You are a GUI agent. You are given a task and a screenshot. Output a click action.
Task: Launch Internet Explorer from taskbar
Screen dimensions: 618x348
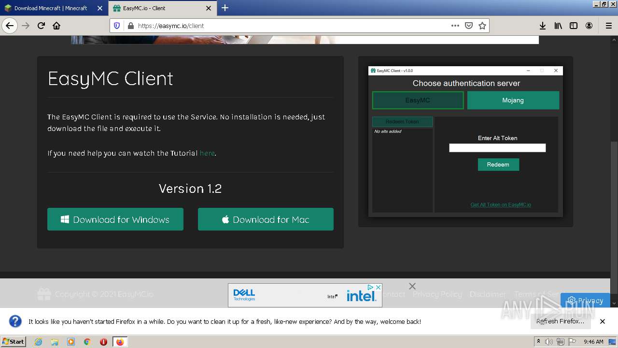(39, 342)
